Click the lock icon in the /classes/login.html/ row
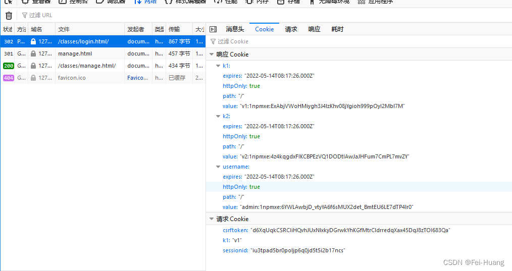512x271 pixels. [x=33, y=41]
